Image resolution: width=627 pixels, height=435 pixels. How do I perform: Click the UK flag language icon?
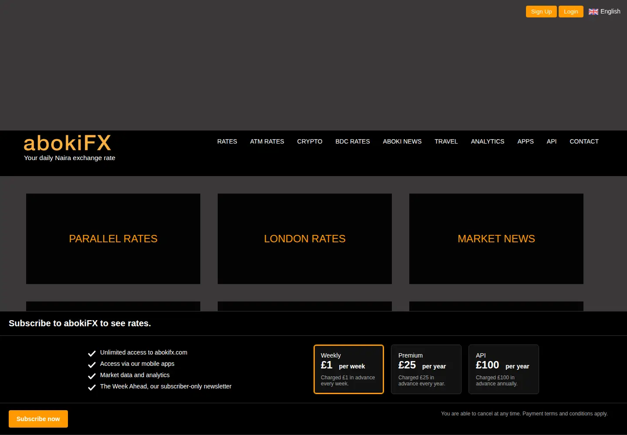(593, 12)
